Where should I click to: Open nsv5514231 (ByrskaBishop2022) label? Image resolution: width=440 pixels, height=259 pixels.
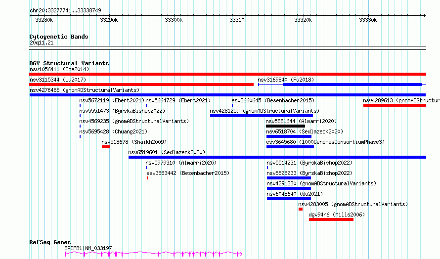coord(309,163)
